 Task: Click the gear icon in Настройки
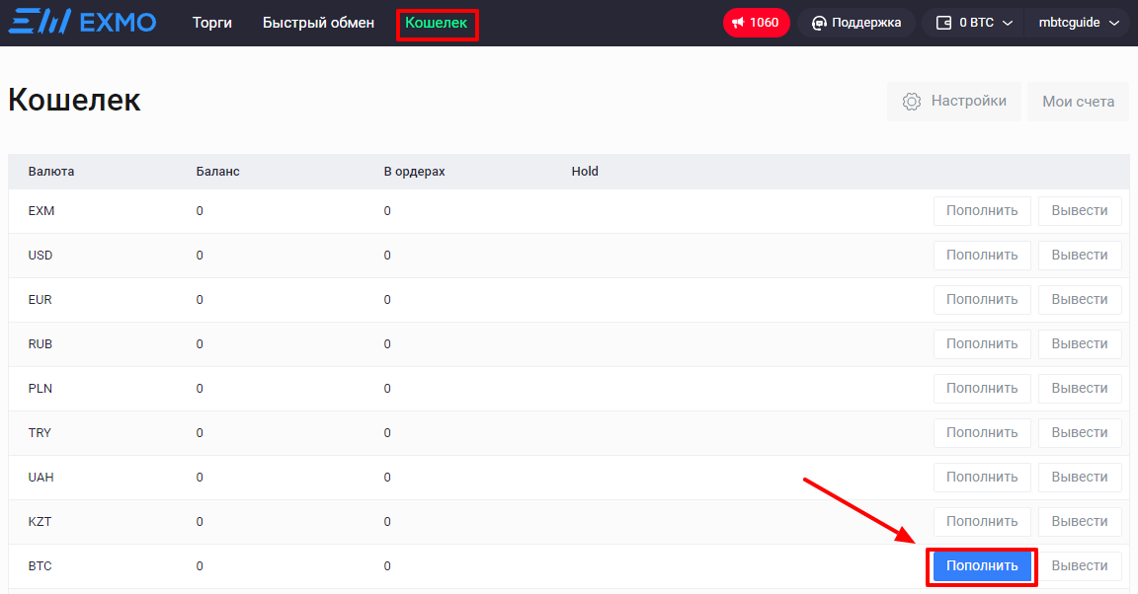coord(912,102)
